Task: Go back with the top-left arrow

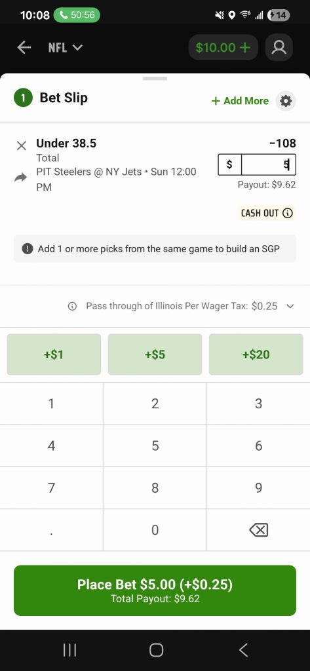Action: [24, 47]
